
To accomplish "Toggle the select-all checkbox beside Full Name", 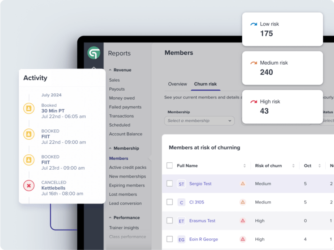I will (170, 165).
